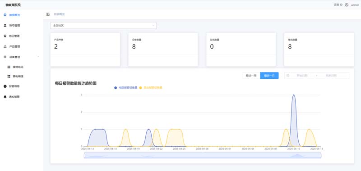The width and height of the screenshot is (361, 171).
Task: Click the blue peak point at value 3
Action: 294,95
